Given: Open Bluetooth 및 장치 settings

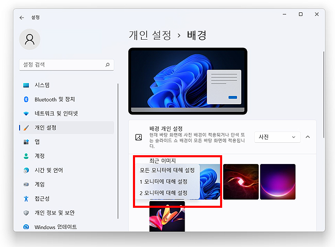Looking at the screenshot, I should click(66, 99).
